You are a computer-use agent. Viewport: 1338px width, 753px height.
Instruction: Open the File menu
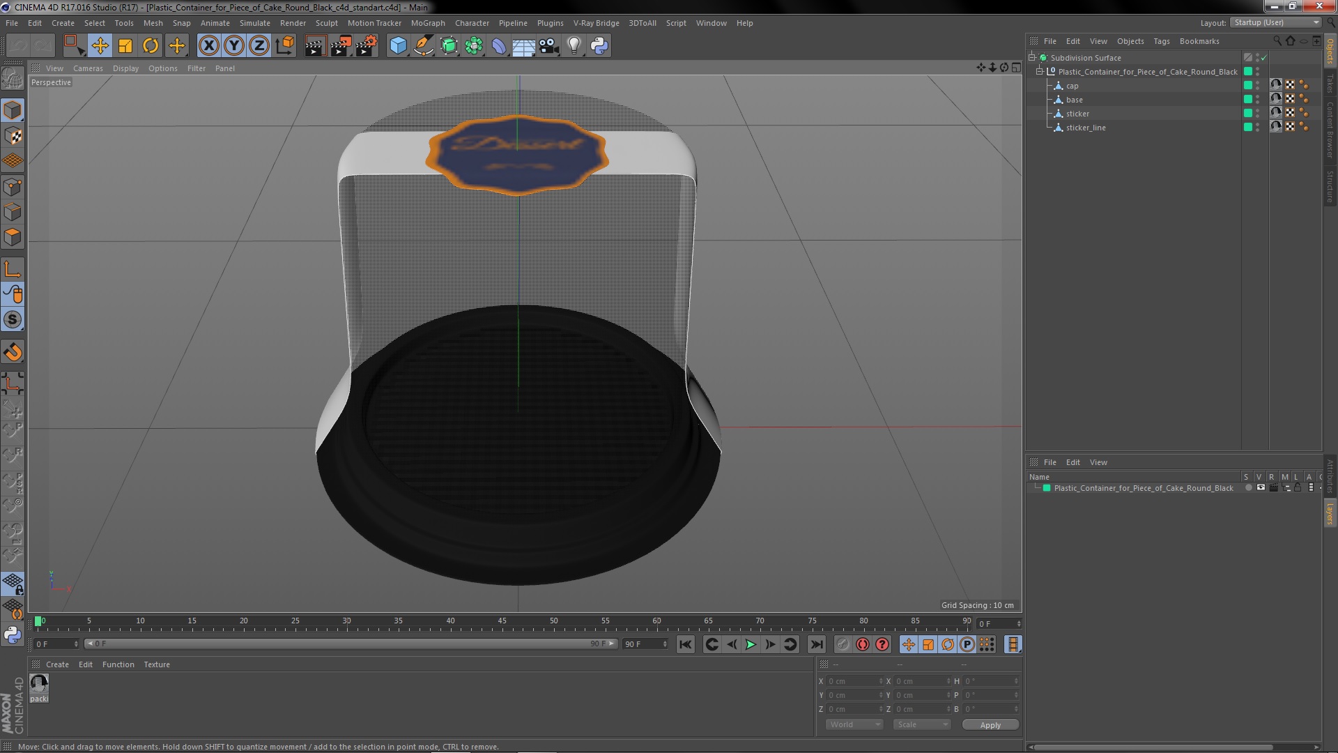[12, 23]
